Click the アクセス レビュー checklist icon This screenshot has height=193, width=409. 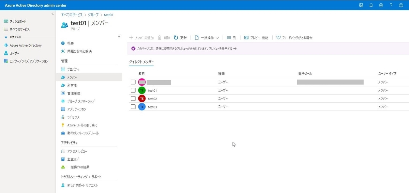point(63,151)
